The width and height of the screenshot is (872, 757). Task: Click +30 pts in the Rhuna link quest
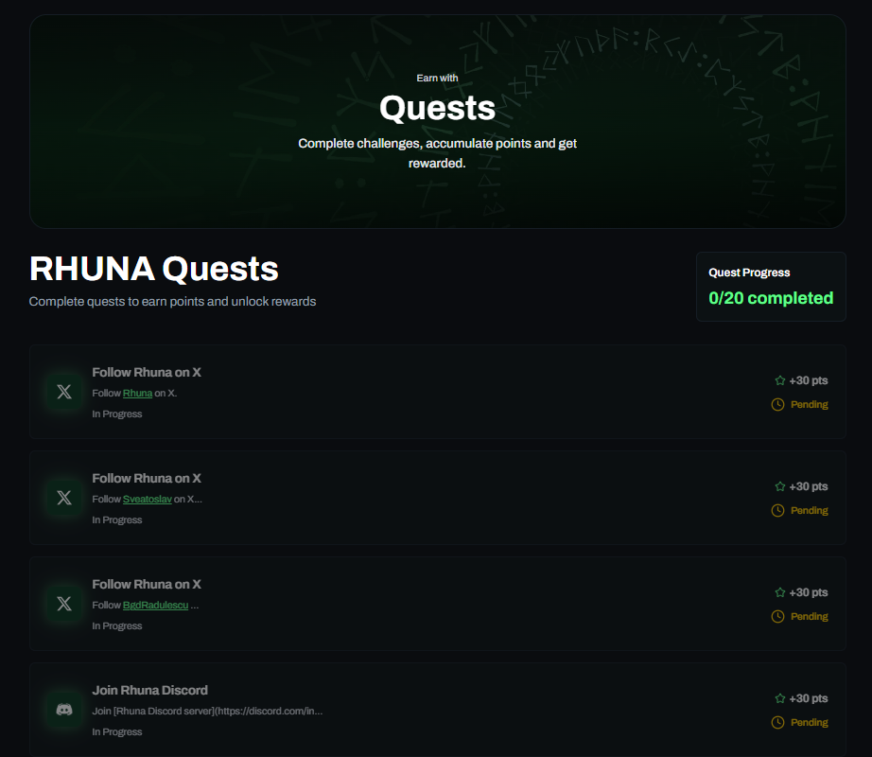(808, 380)
